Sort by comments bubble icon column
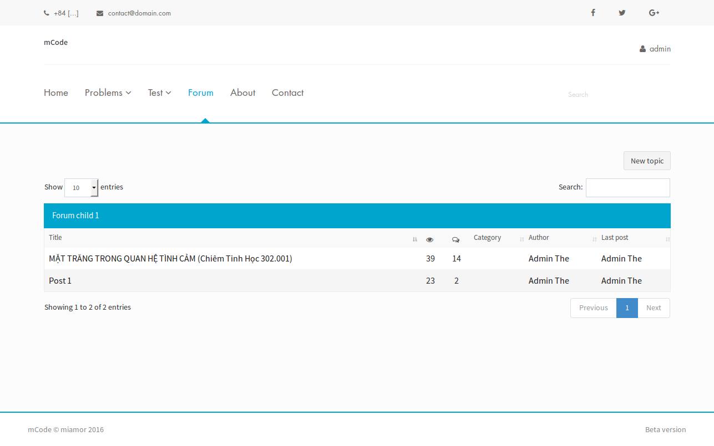 click(x=455, y=240)
